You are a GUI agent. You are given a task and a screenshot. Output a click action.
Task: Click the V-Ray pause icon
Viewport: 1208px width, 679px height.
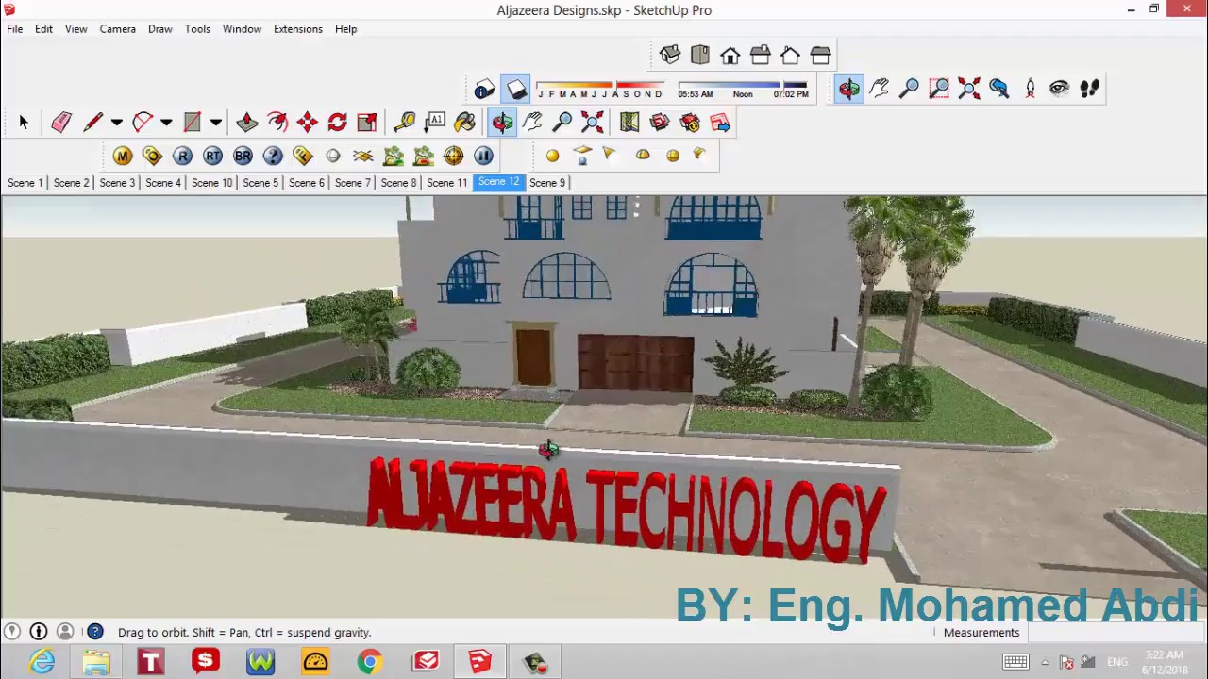click(483, 156)
